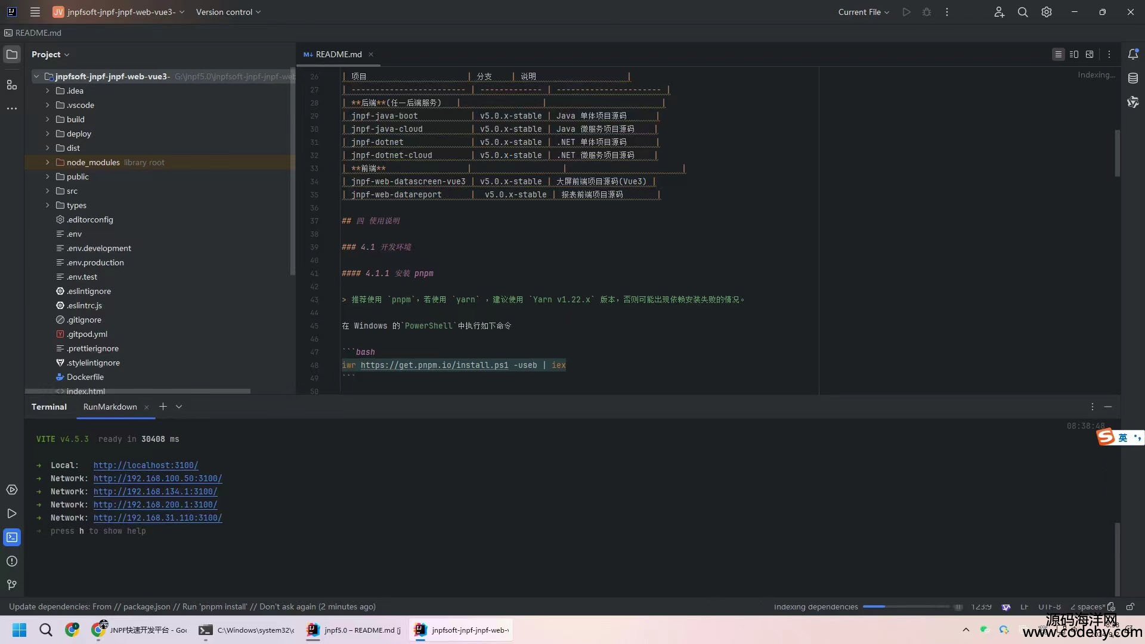Switch to editor-only view mode

1059,54
